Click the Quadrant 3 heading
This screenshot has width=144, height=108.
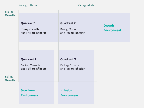pos(68,59)
